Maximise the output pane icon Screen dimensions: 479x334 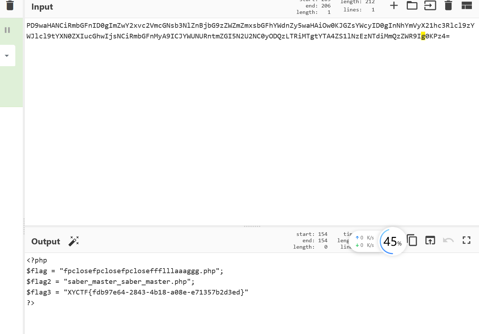coord(467,240)
